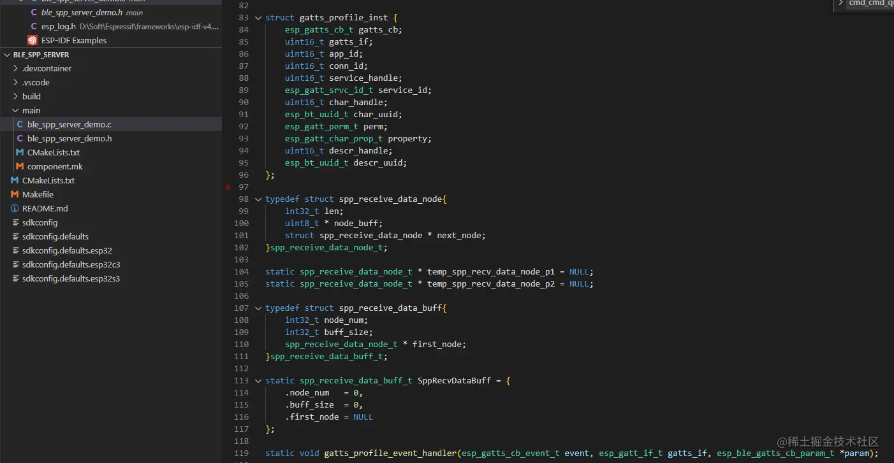Click the gatts_cb member on line 84
This screenshot has width=894, height=463.
tap(378, 30)
